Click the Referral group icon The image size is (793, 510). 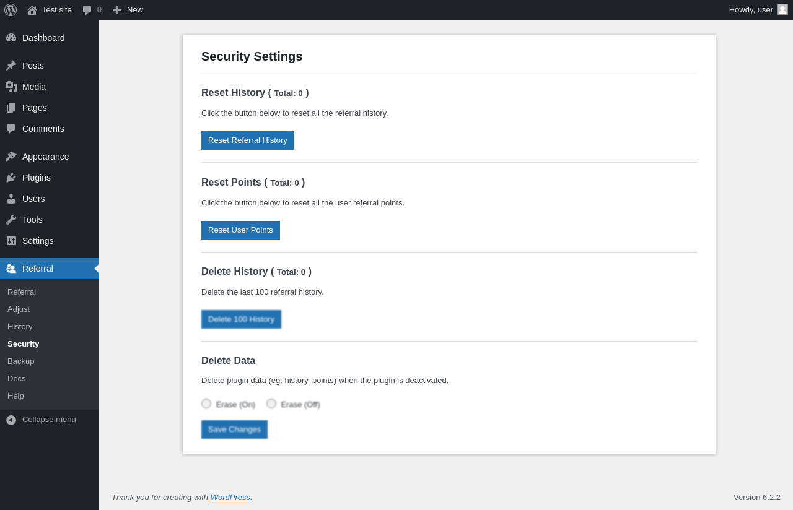tap(11, 269)
